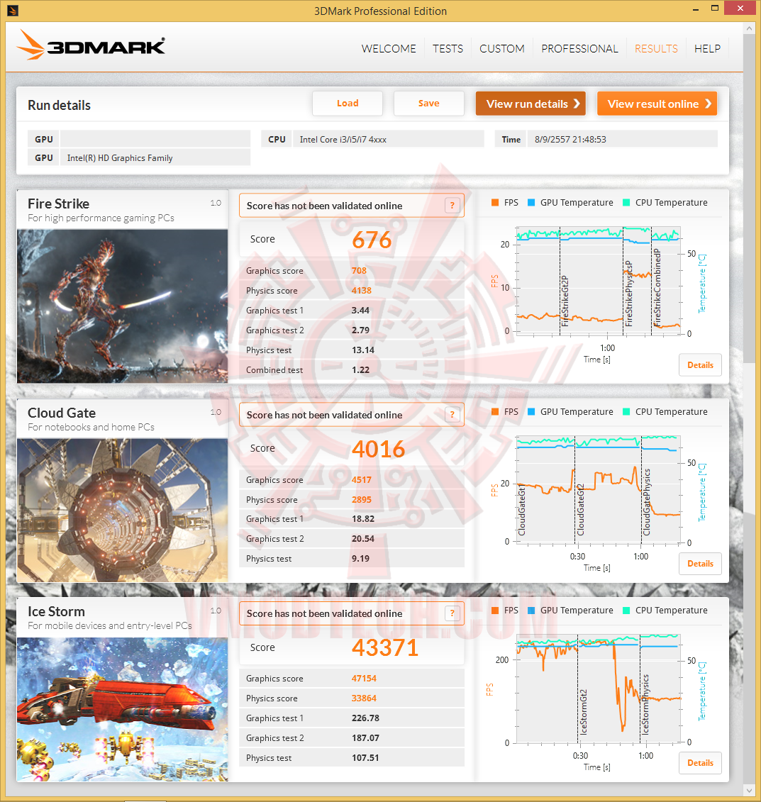
Task: Click CPU Temperature legend square in Cloud Gate chart
Action: [x=626, y=412]
